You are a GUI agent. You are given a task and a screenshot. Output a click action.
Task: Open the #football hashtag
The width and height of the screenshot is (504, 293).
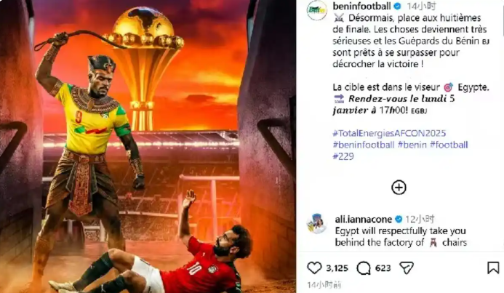coord(449,145)
